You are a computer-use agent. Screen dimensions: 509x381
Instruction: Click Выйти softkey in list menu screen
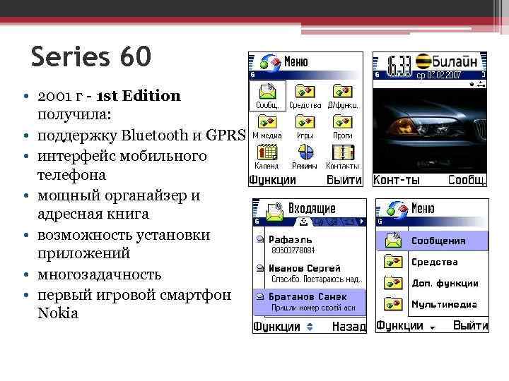pos(470,325)
